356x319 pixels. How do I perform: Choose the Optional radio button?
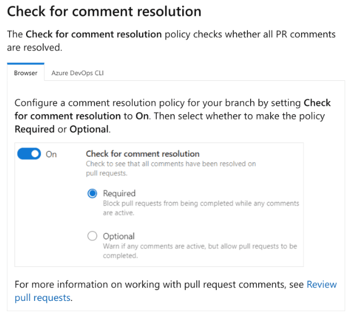92,236
